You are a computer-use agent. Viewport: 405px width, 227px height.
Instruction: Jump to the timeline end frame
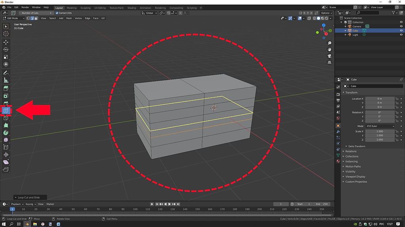178,204
